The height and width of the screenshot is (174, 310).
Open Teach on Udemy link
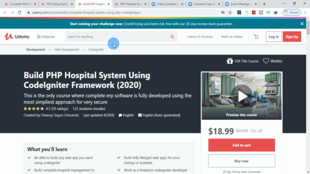click(232, 37)
